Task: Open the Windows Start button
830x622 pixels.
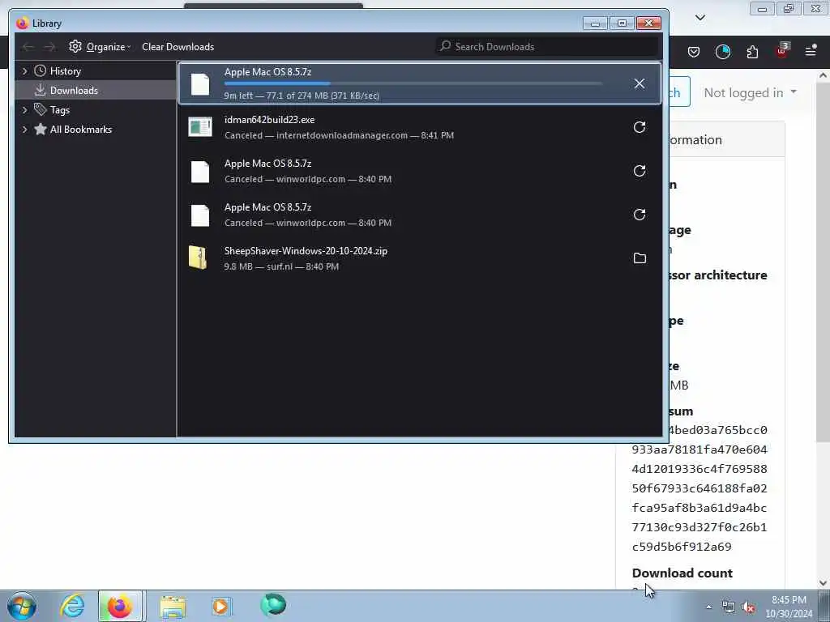Action: click(22, 606)
